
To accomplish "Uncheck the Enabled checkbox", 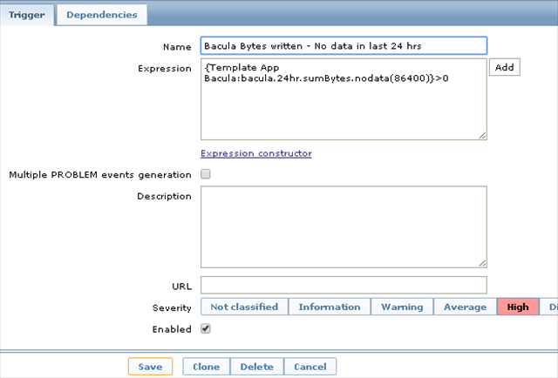I will 206,328.
